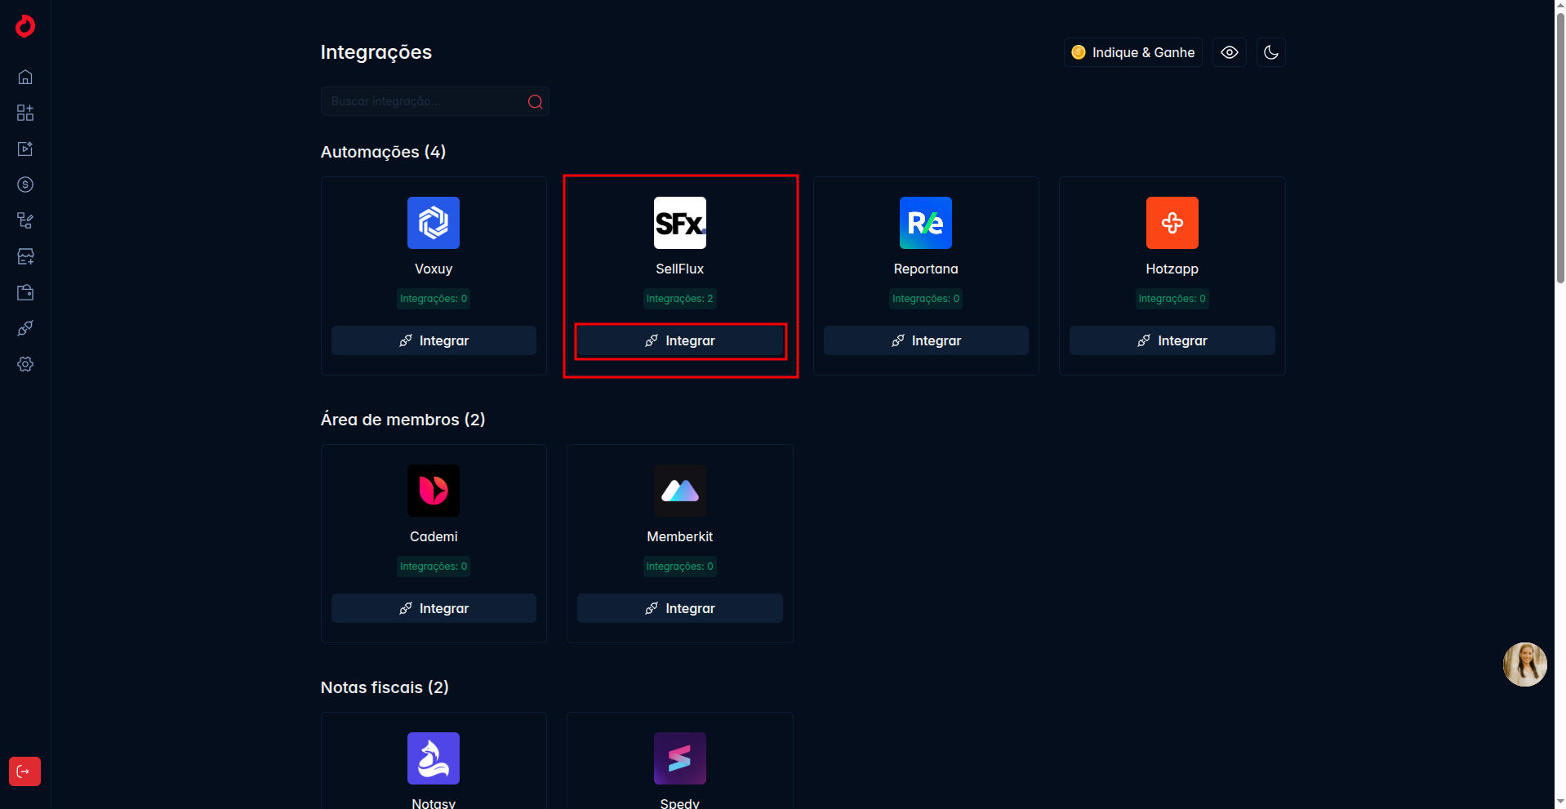Viewport: 1566px width, 809px height.
Task: Toggle the eye visibility button
Action: (1229, 52)
